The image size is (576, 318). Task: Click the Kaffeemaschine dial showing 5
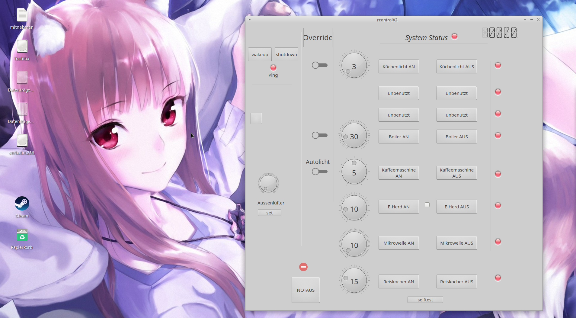(x=354, y=172)
